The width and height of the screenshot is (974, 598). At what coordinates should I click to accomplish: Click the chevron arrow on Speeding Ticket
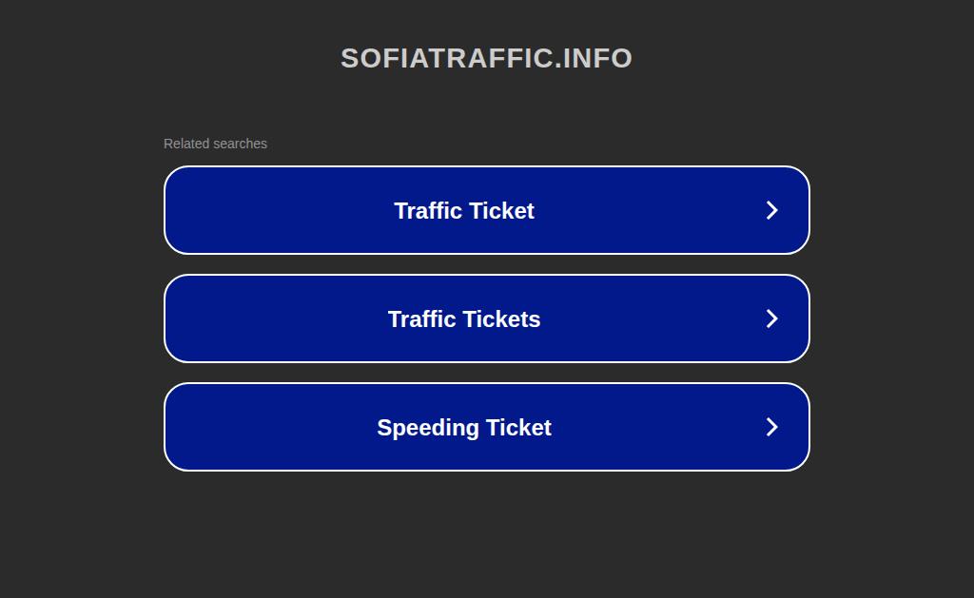771,427
